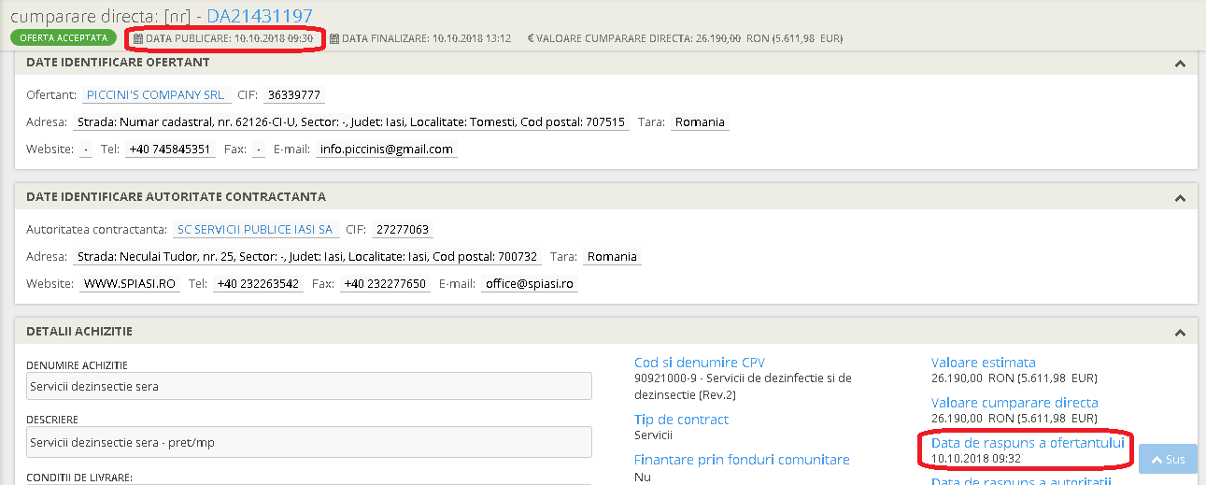Image resolution: width=1206 pixels, height=485 pixels.
Task: Click the bidder address Strada: Numar cadastral
Action: pyautogui.click(x=351, y=122)
